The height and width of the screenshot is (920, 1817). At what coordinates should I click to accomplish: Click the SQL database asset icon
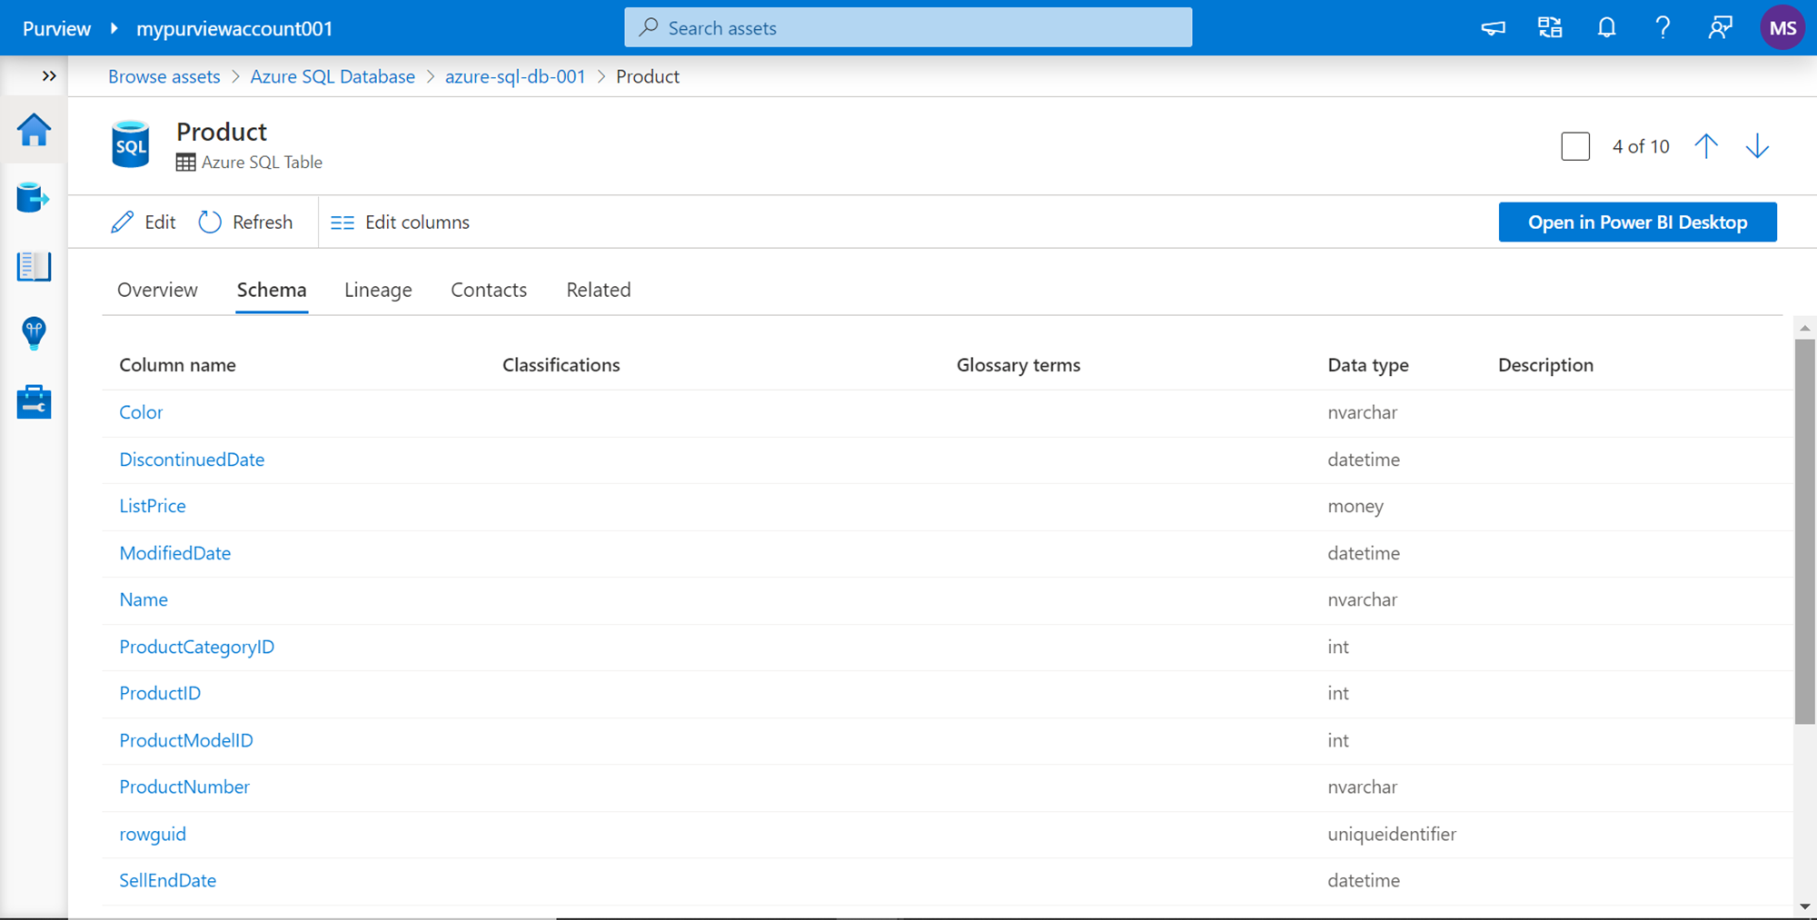click(131, 144)
